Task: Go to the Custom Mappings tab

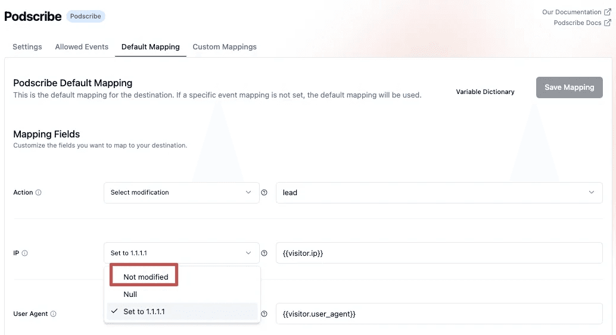Action: pyautogui.click(x=225, y=47)
